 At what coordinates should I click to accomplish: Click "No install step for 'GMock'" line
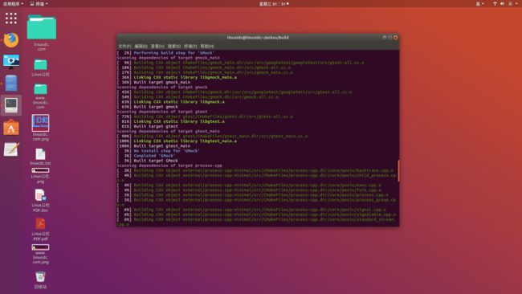[x=166, y=151]
